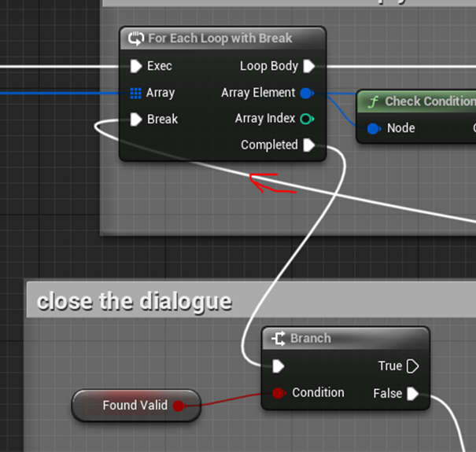Select the Array input pin grid icon
476x452 pixels.
(x=135, y=93)
